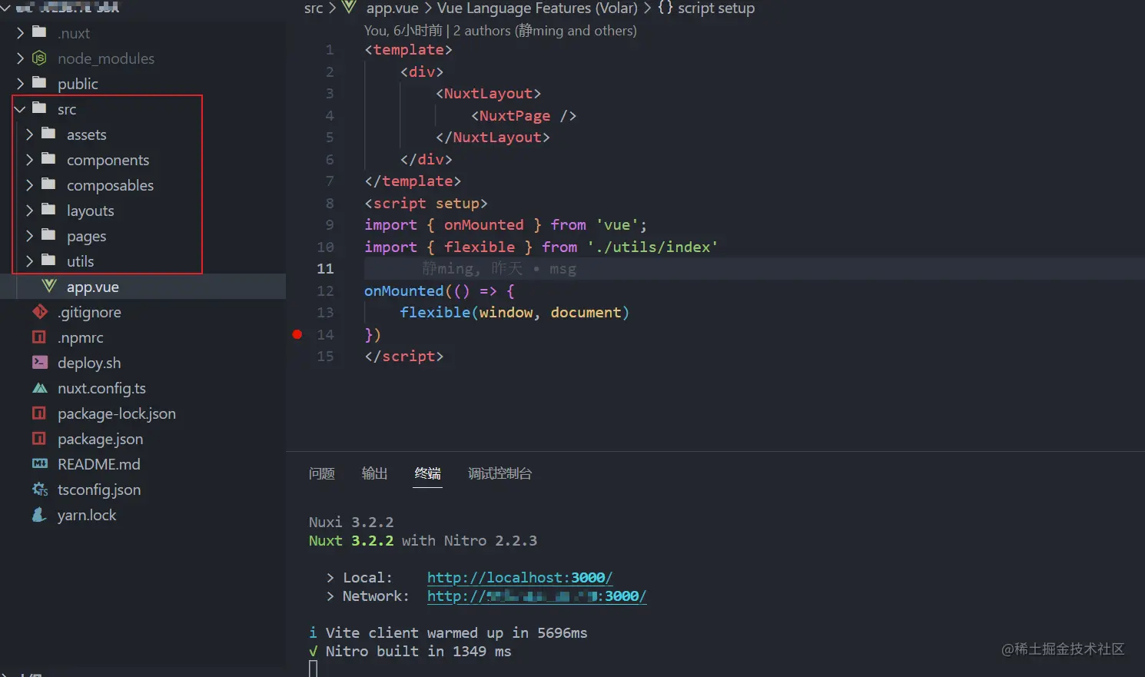The height and width of the screenshot is (677, 1145).
Task: Expand the assets folder chevron
Action: pos(30,134)
